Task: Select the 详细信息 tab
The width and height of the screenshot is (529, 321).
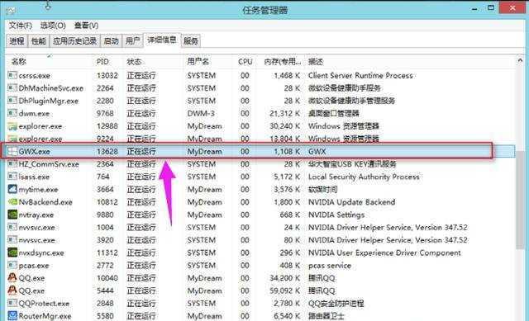Action: (x=162, y=40)
